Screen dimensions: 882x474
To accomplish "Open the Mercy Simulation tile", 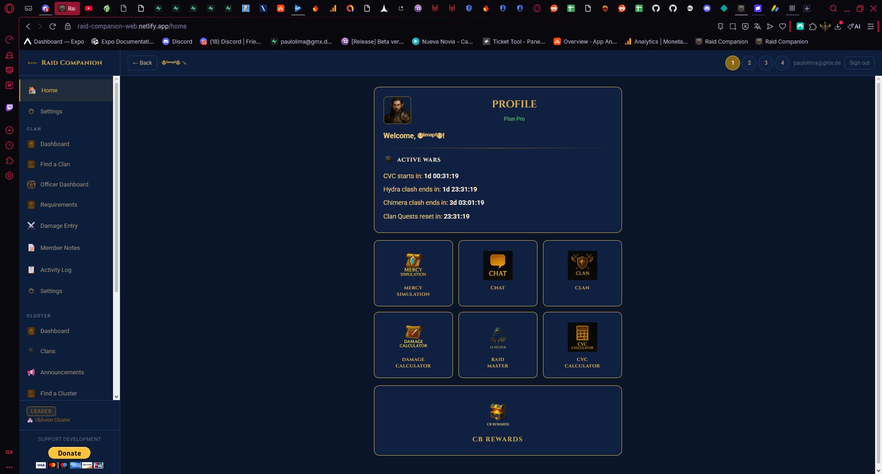I will click(413, 273).
